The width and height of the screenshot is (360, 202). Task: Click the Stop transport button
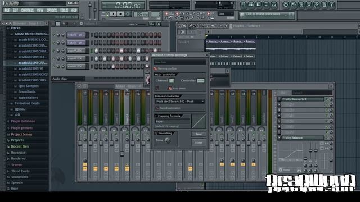[120, 14]
